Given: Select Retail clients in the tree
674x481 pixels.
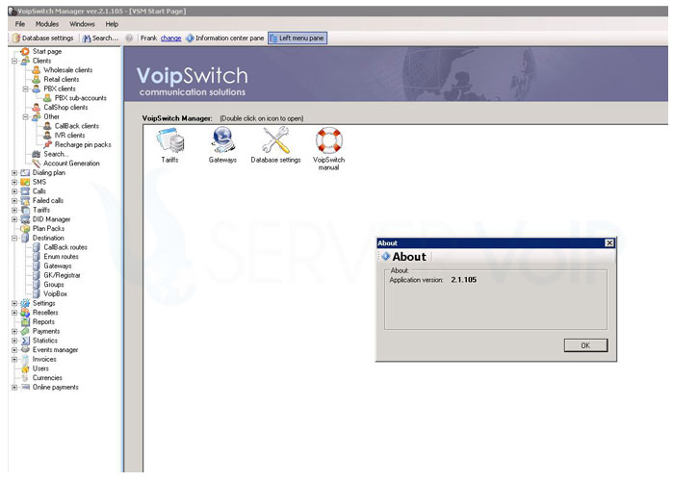Looking at the screenshot, I should (x=61, y=80).
